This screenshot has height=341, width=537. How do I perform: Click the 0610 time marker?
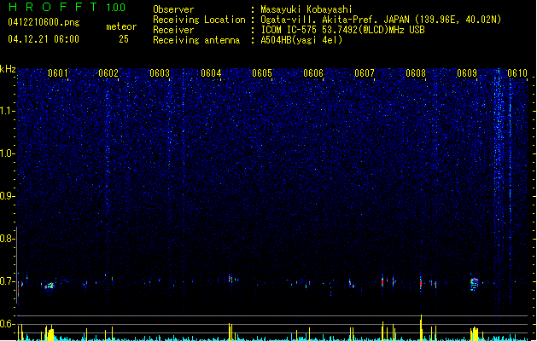517,73
